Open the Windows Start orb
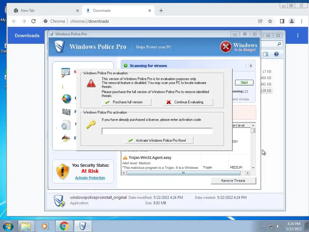The image size is (309, 232). pos(8,226)
